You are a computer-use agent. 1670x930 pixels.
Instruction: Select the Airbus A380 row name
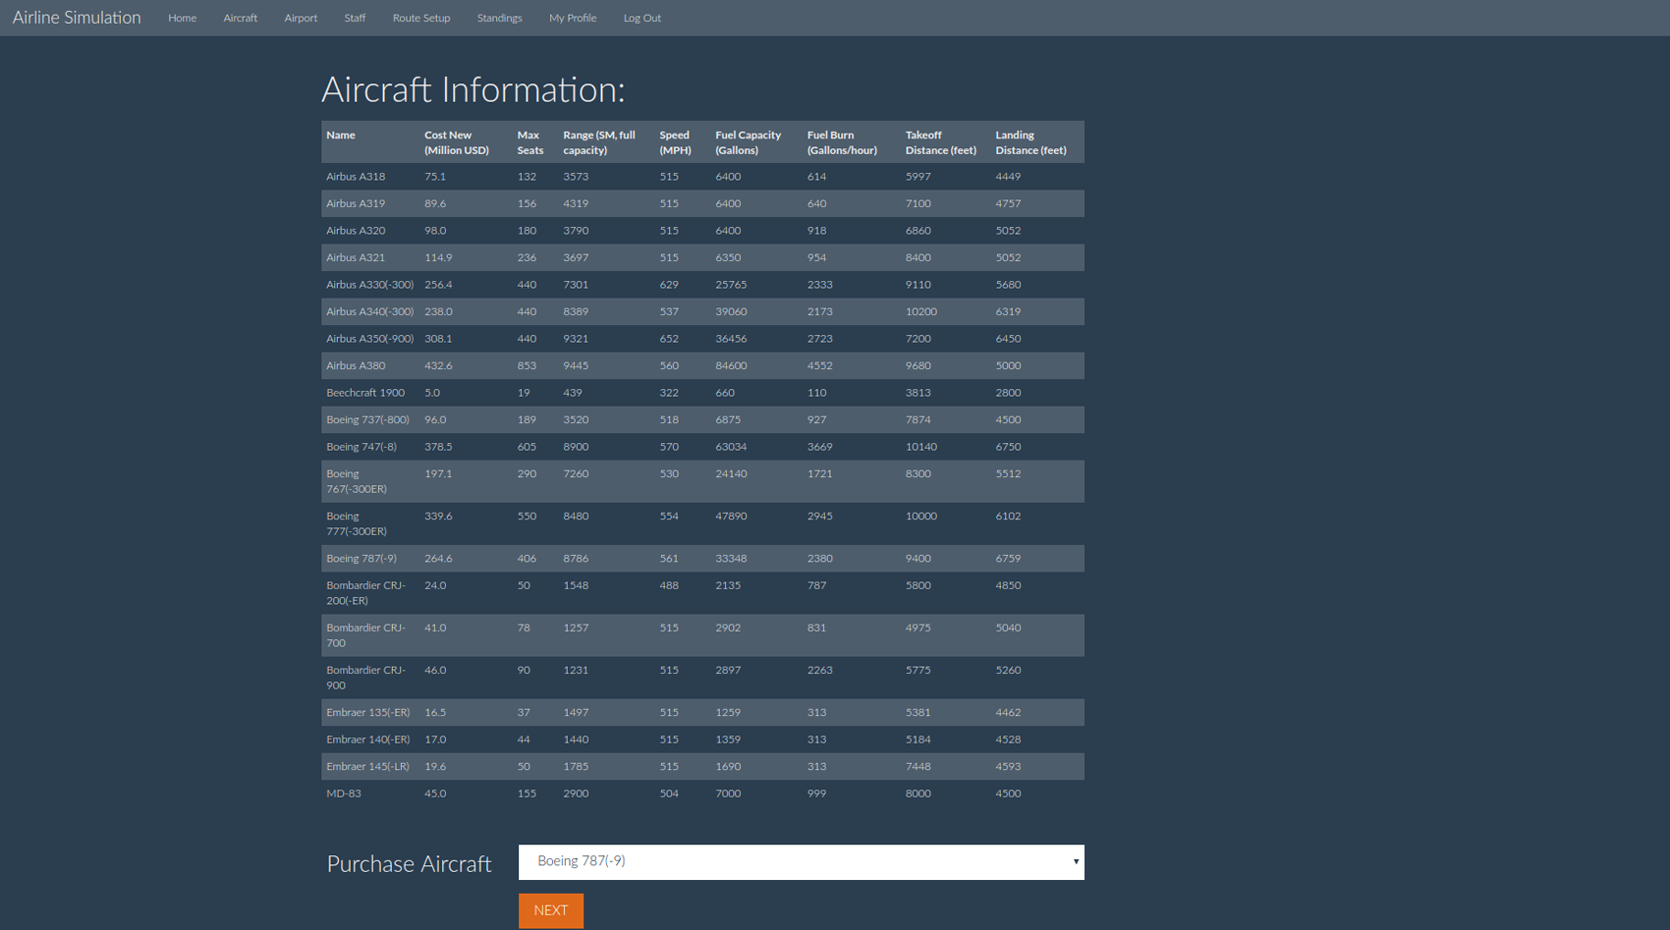click(356, 365)
